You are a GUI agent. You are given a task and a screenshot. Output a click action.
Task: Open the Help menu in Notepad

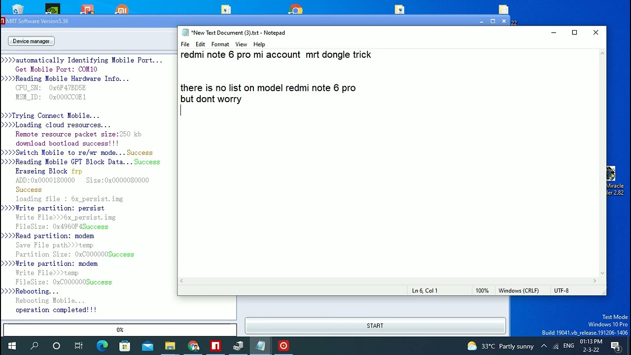pos(259,44)
